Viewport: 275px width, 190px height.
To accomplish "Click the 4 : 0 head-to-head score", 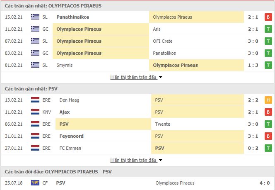I will pyautogui.click(x=265, y=183).
